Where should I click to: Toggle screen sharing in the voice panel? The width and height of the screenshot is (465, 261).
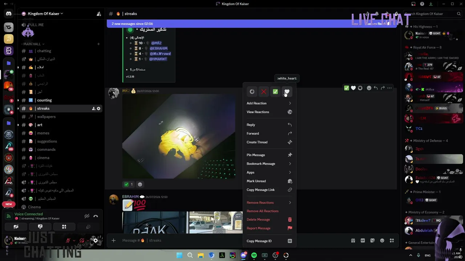coord(40,227)
